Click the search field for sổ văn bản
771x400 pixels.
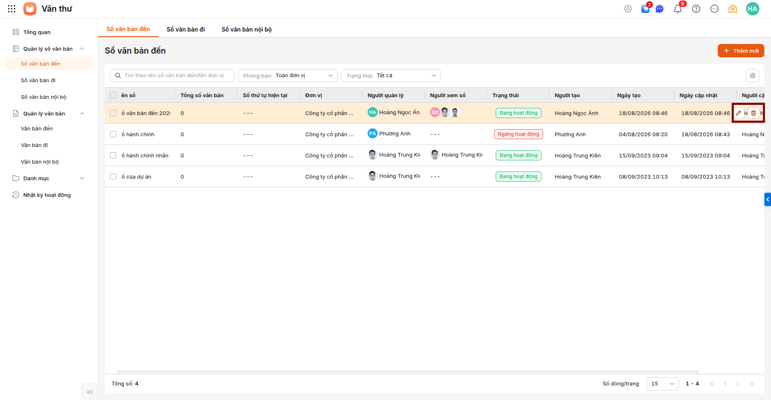(x=172, y=76)
